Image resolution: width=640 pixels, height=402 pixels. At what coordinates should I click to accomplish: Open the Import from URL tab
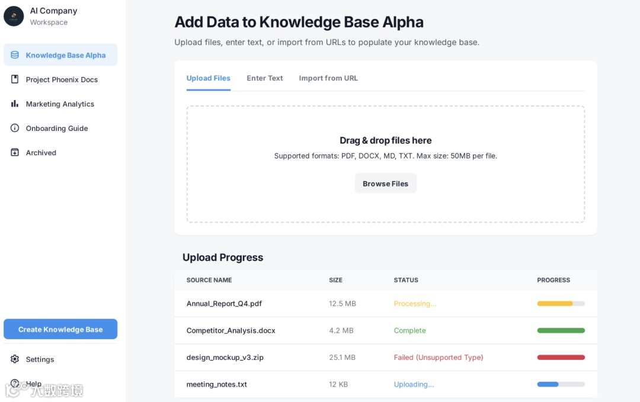(x=328, y=78)
